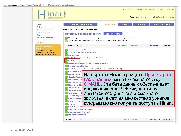This screenshot has width=181, height=136.
Task: Click the green icon beside Food Science and Technology Abstracts
Action: coord(66,69)
